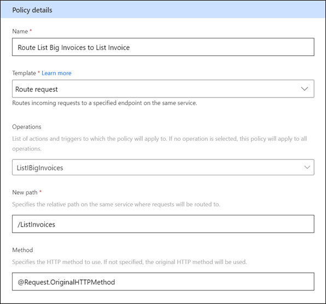This screenshot has height=304, width=326.
Task: Click the Template field label
Action: [x=24, y=73]
